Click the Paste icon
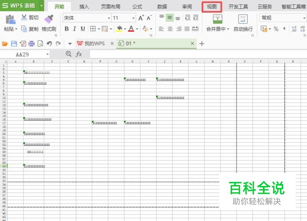 10,19
